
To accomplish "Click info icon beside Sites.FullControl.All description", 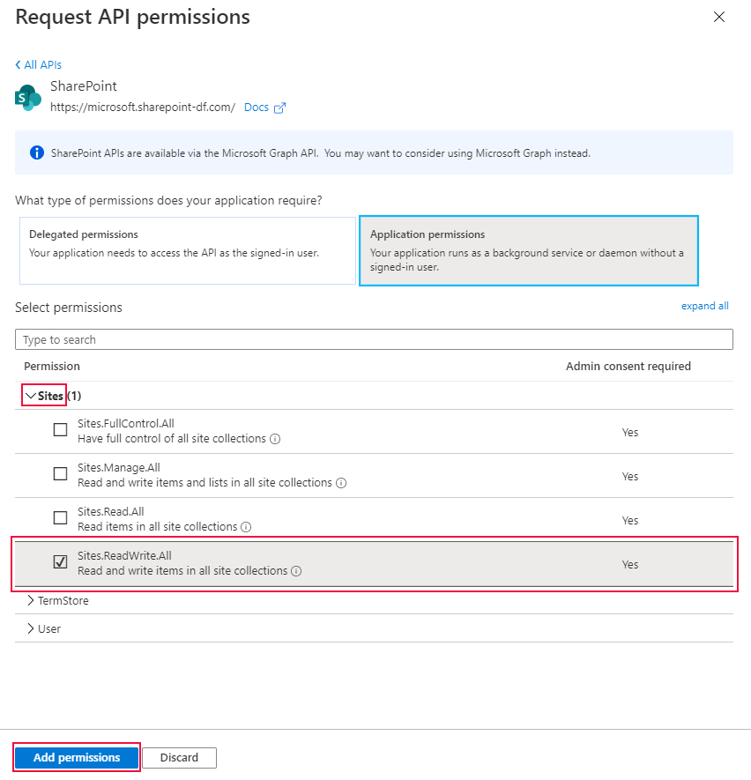I will 276,439.
